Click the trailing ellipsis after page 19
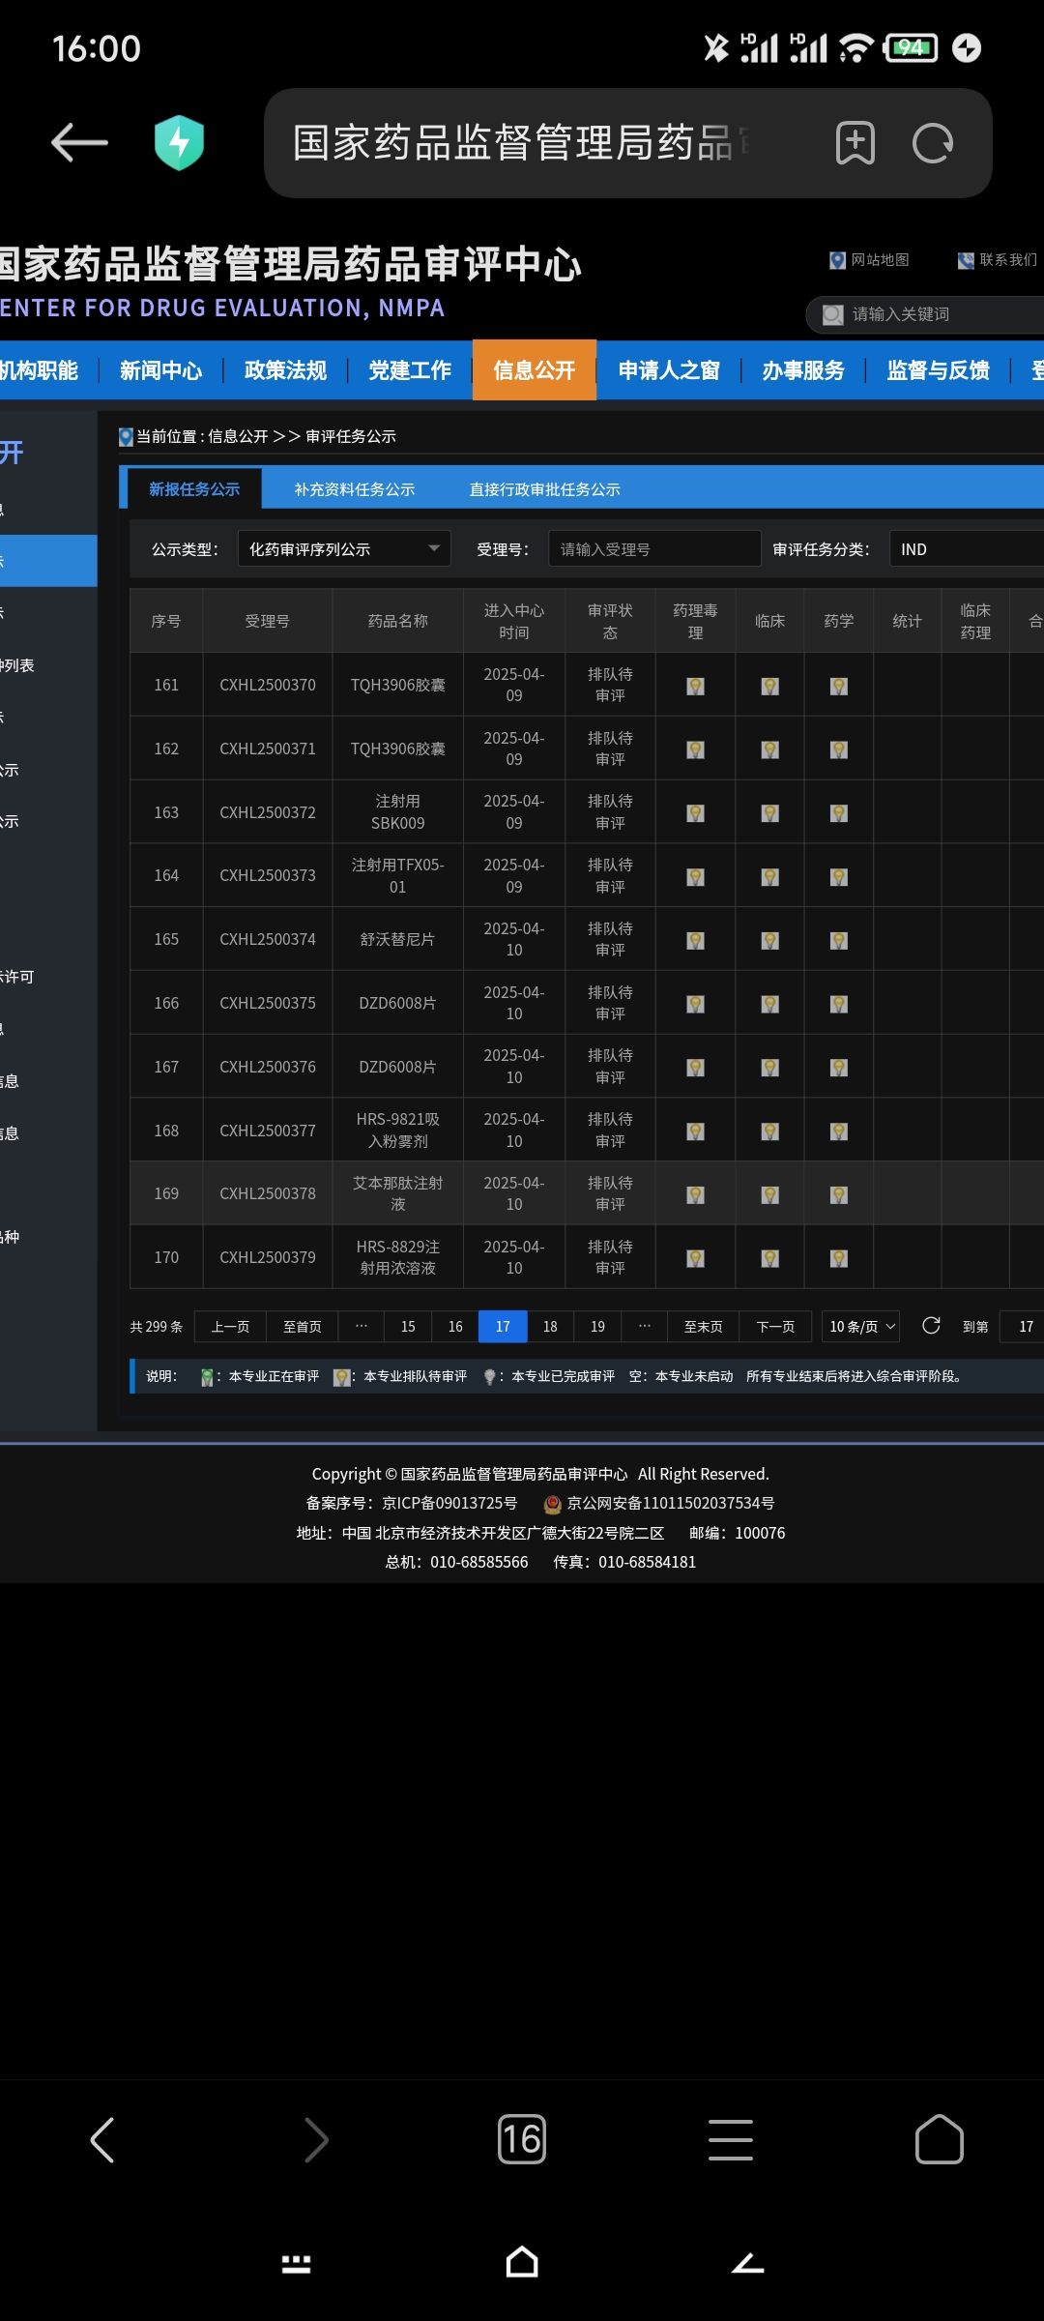1044x2321 pixels. 645,1327
